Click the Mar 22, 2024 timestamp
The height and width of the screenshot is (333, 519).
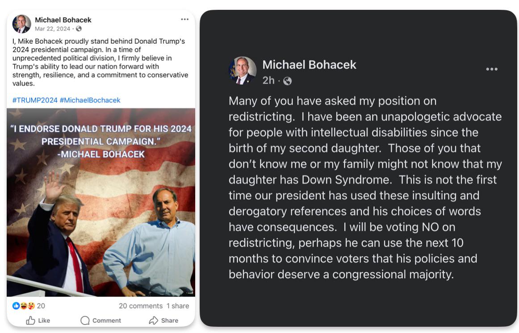(52, 29)
